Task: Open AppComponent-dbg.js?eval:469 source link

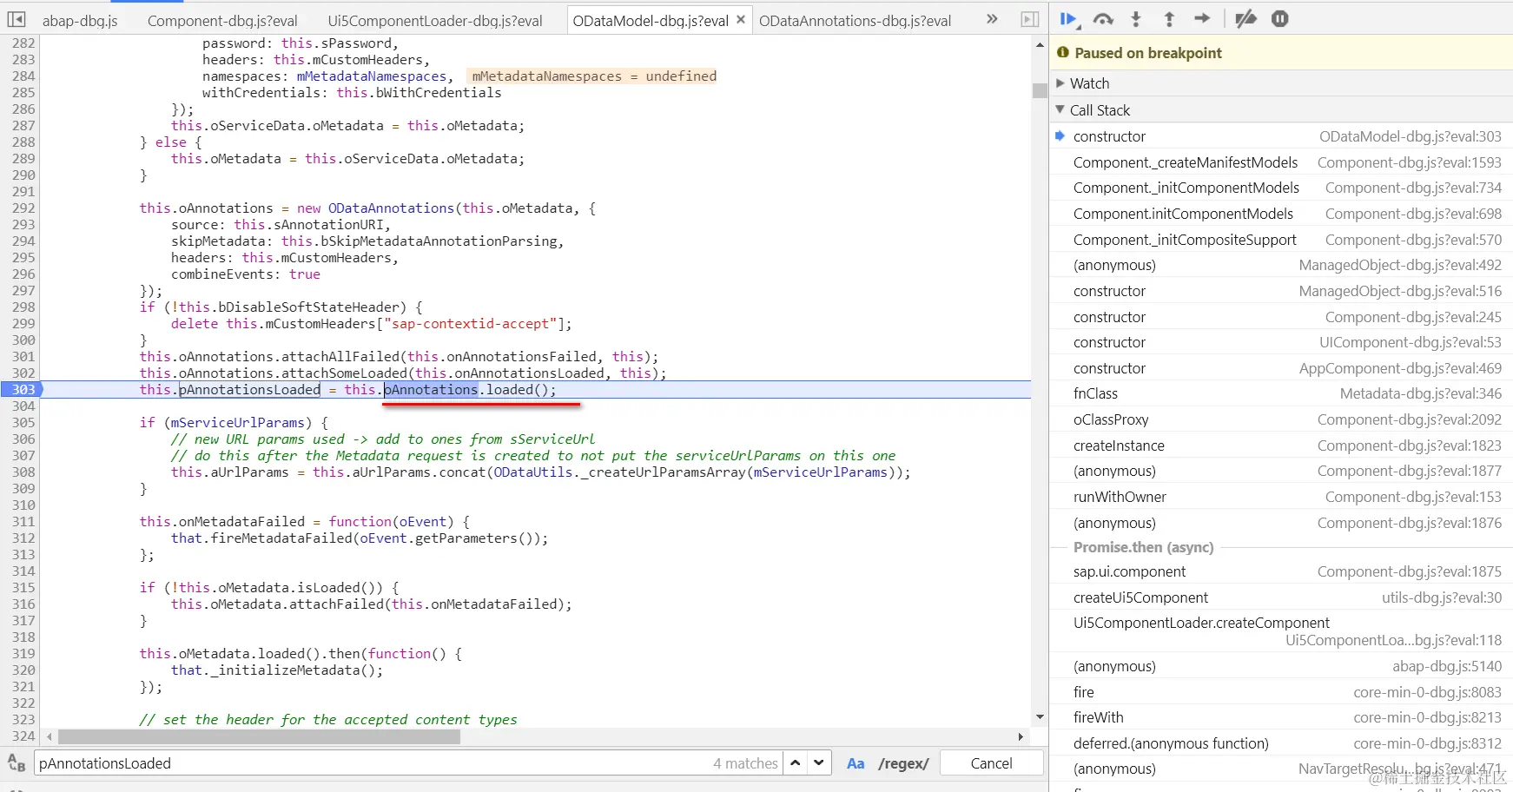Action: [x=1400, y=368]
